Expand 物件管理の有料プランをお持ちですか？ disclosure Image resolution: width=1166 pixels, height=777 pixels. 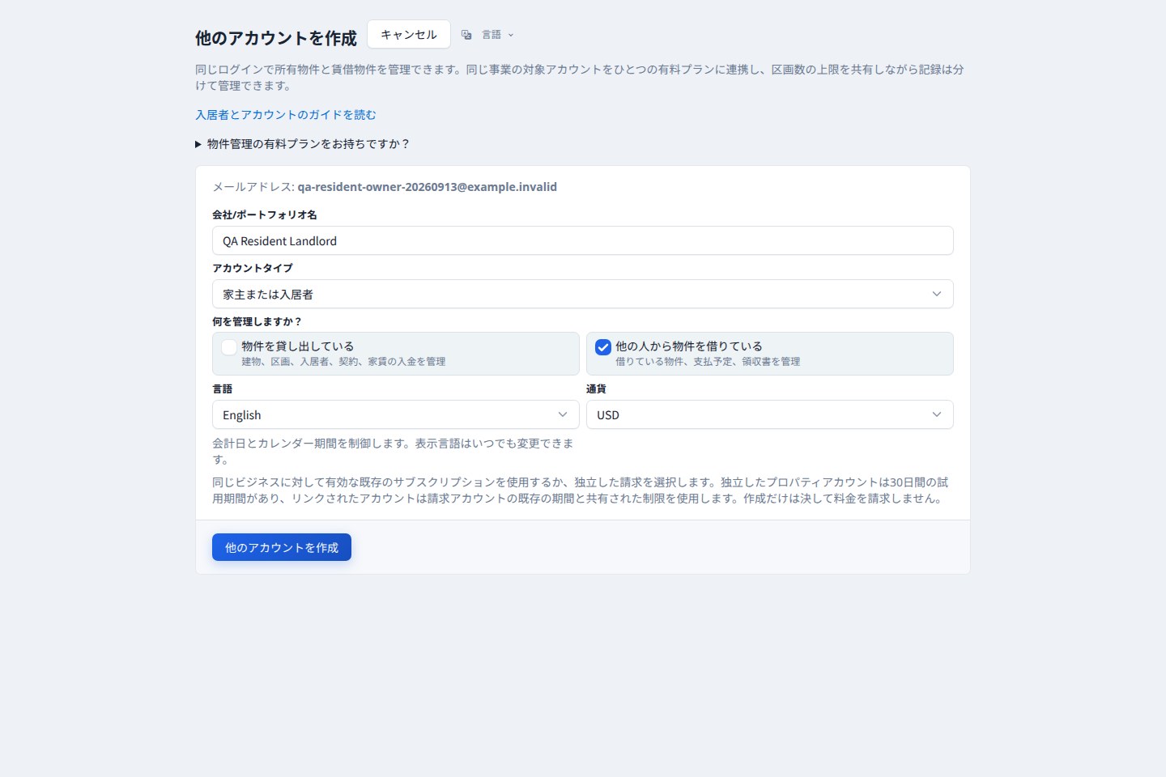pos(303,144)
